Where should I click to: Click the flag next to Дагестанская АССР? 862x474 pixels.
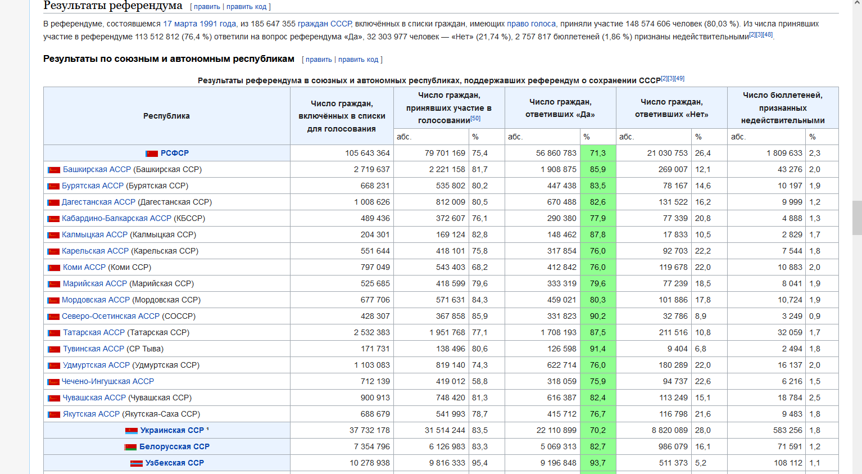(x=54, y=202)
